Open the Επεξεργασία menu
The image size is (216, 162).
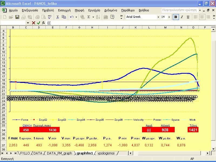(x=30, y=10)
